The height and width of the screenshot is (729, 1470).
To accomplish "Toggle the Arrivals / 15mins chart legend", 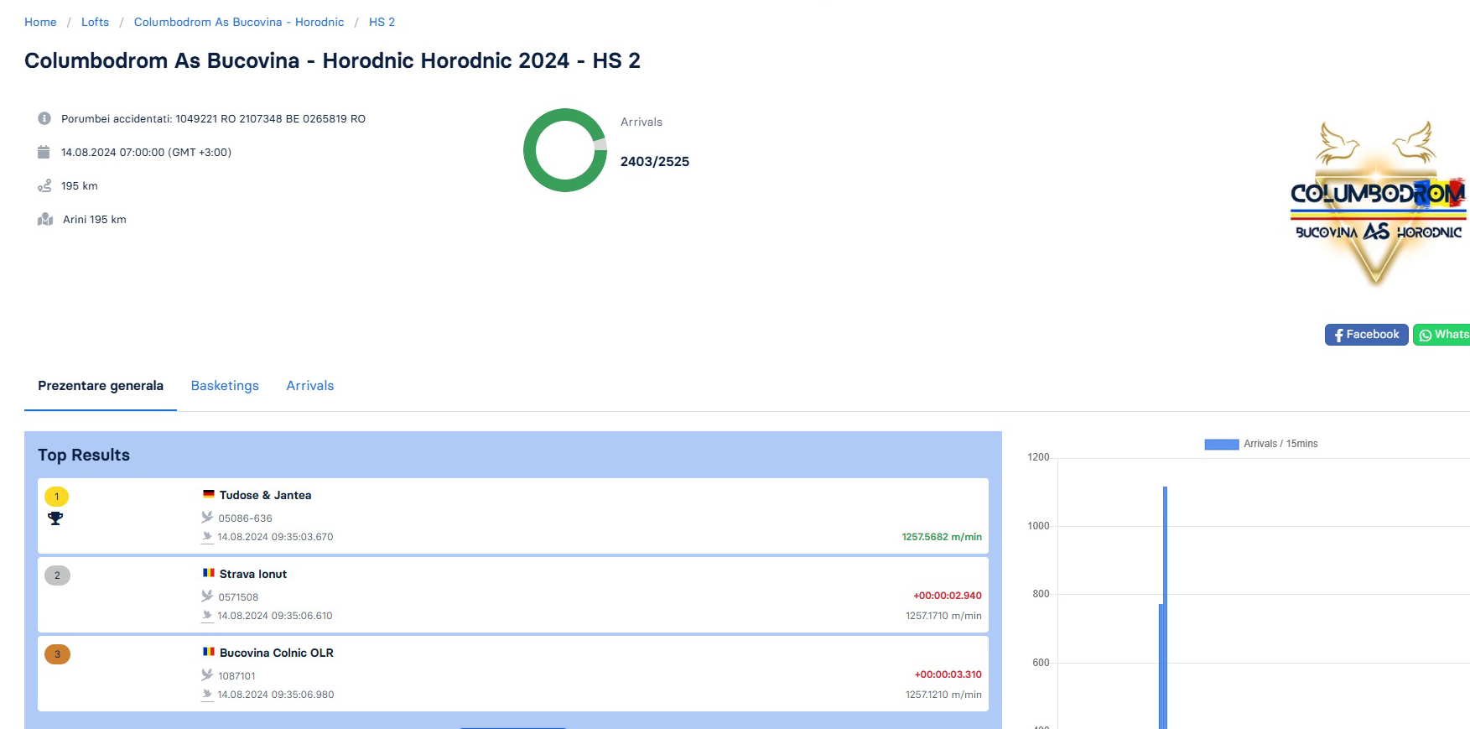I will [x=1260, y=444].
